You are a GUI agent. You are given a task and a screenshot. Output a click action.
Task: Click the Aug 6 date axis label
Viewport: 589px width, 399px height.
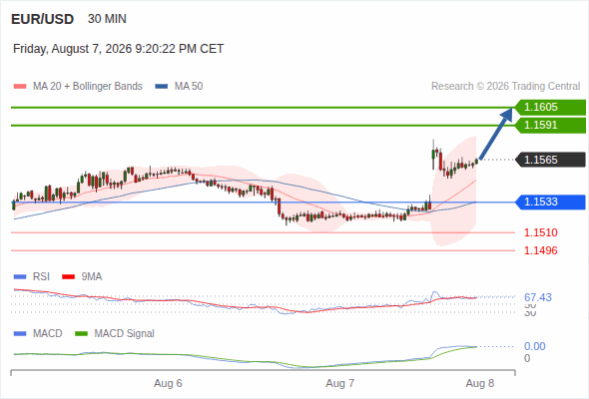(168, 384)
